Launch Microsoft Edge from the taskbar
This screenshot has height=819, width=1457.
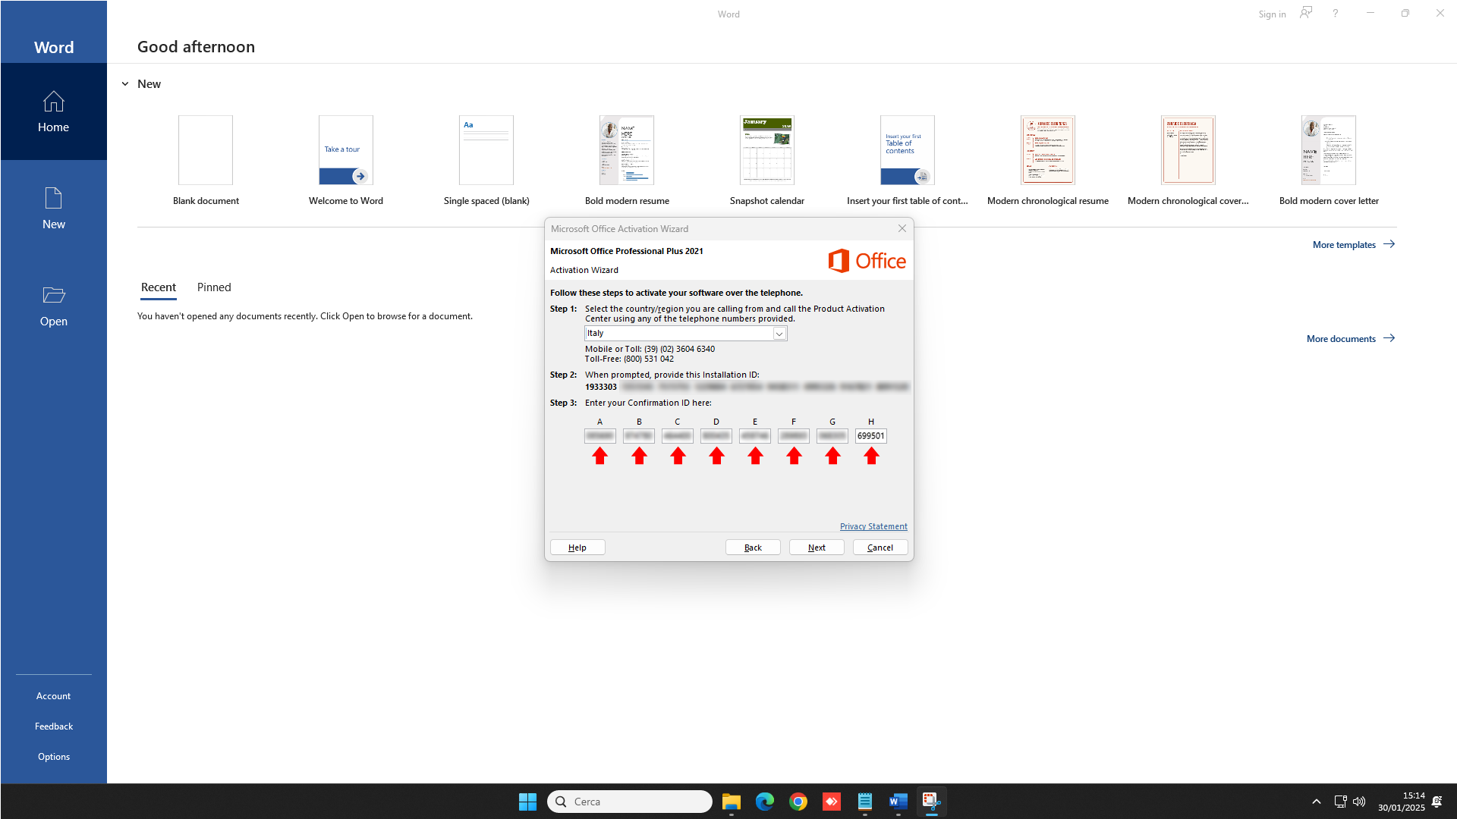[x=764, y=802]
